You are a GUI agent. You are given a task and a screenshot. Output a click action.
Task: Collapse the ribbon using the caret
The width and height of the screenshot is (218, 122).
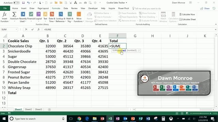point(216,24)
